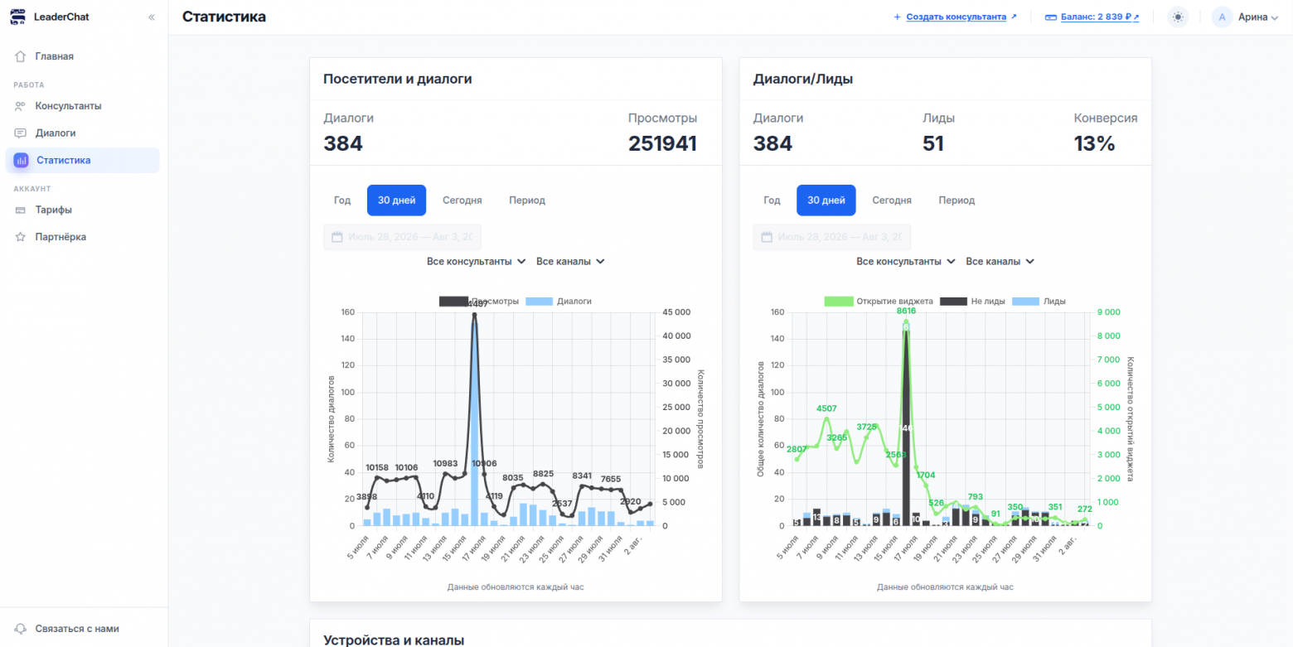Screen dimensions: 1293x647
Task: Toggle Просмотры legend swatch
Action: (454, 302)
